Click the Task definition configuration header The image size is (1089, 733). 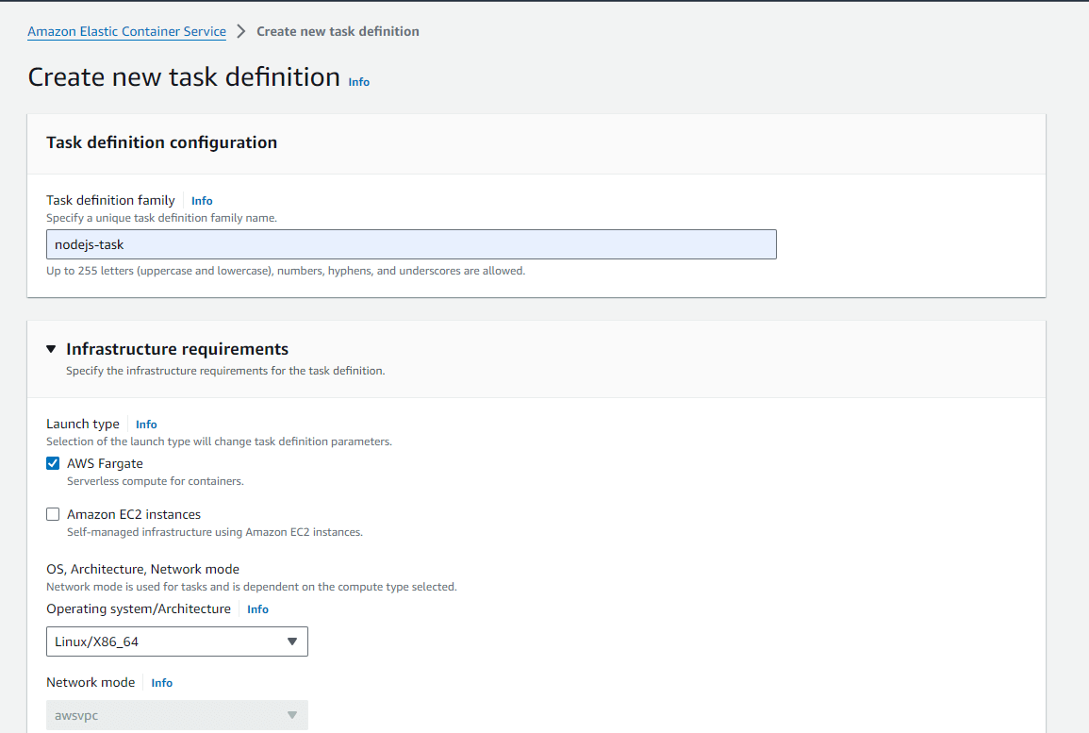[162, 142]
